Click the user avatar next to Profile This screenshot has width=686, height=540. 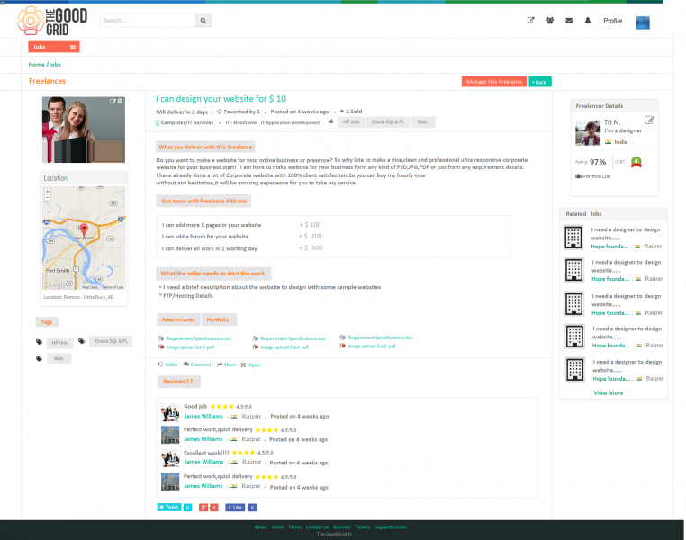coord(642,22)
